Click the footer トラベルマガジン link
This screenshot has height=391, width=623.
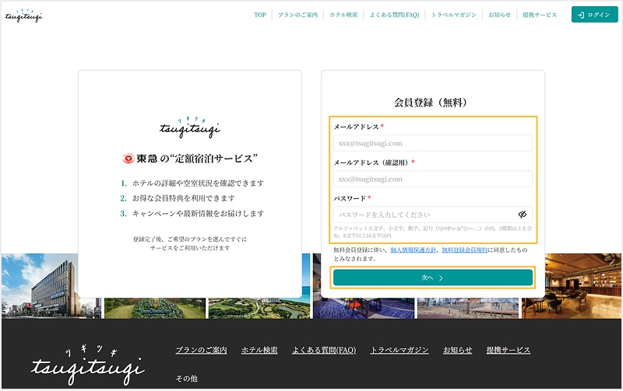(399, 351)
